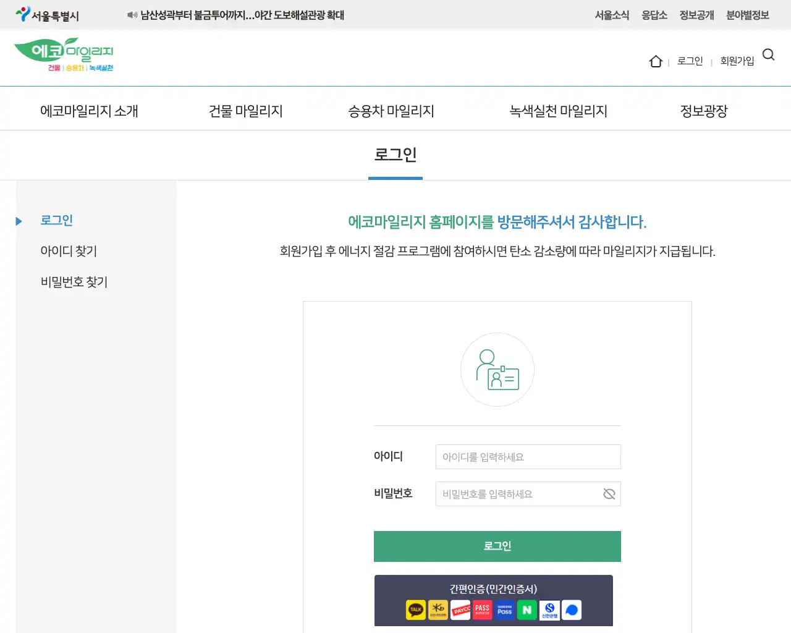The width and height of the screenshot is (791, 633).
Task: Choose KB bank authentication icon
Action: point(438,610)
